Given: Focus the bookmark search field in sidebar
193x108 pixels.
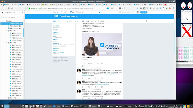Looking at the screenshot, I should (12, 17).
